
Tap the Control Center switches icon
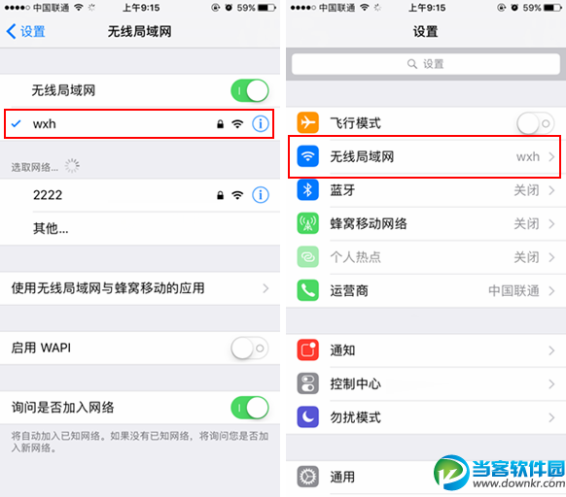pyautogui.click(x=307, y=383)
